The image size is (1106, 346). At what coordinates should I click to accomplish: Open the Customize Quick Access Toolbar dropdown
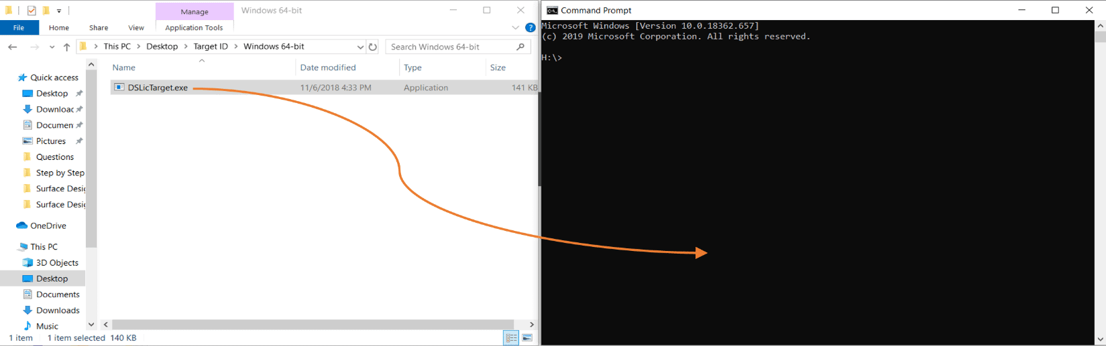click(59, 11)
